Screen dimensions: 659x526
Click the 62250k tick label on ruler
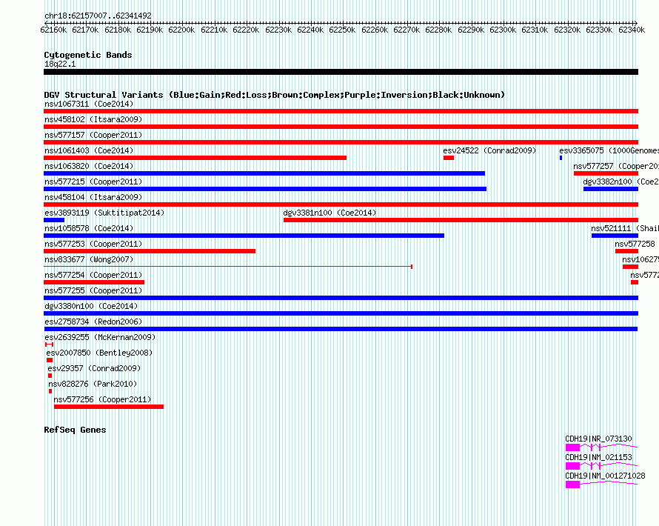click(342, 30)
